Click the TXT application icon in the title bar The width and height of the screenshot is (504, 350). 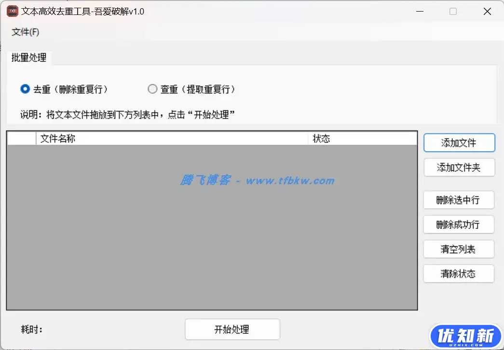point(12,11)
